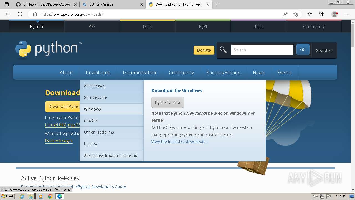
Task: Choose Source code in the Downloads submenu
Action: tap(111, 97)
